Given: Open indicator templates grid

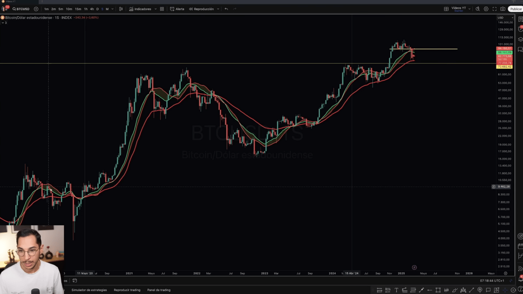Looking at the screenshot, I should coord(162,9).
